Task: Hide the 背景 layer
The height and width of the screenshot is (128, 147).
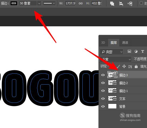Action: click(103, 106)
